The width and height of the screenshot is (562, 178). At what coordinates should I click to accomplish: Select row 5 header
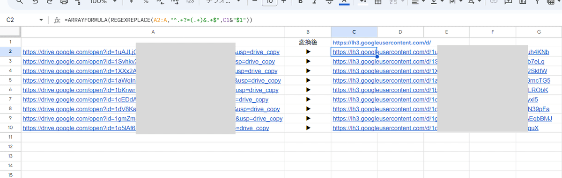(x=10, y=80)
